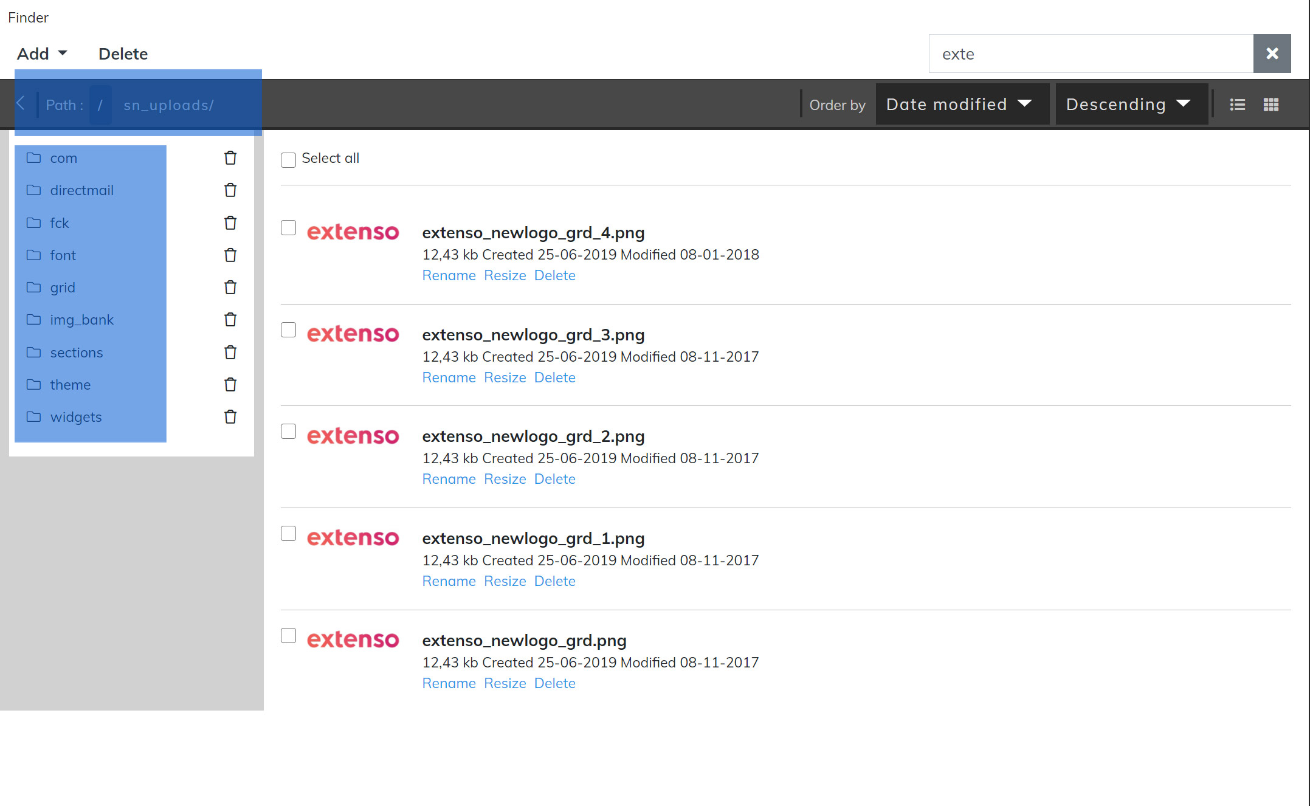Image resolution: width=1310 pixels, height=806 pixels.
Task: Delete extenso_newlogo_grd_3.png via link
Action: 554,377
